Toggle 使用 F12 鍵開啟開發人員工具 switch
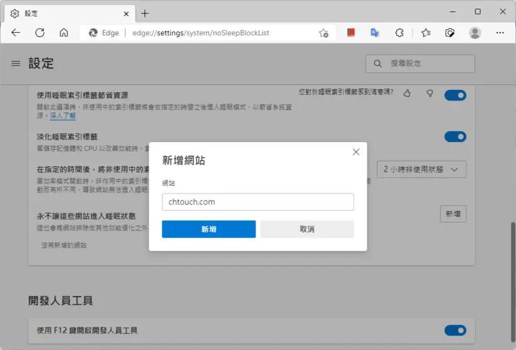 point(455,331)
